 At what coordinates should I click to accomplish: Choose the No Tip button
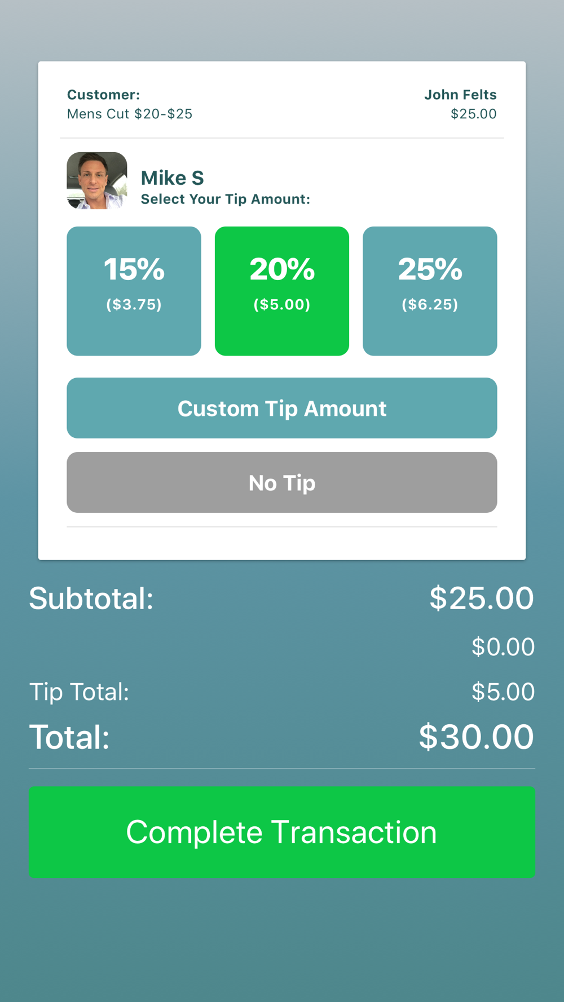282,482
